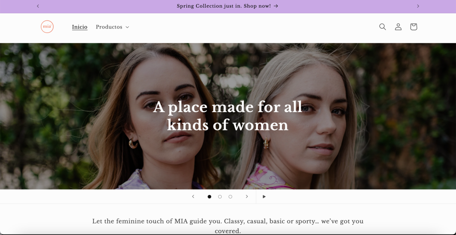Advance to next slide in slideshow
Viewport: 456px width, 235px height.
click(247, 197)
